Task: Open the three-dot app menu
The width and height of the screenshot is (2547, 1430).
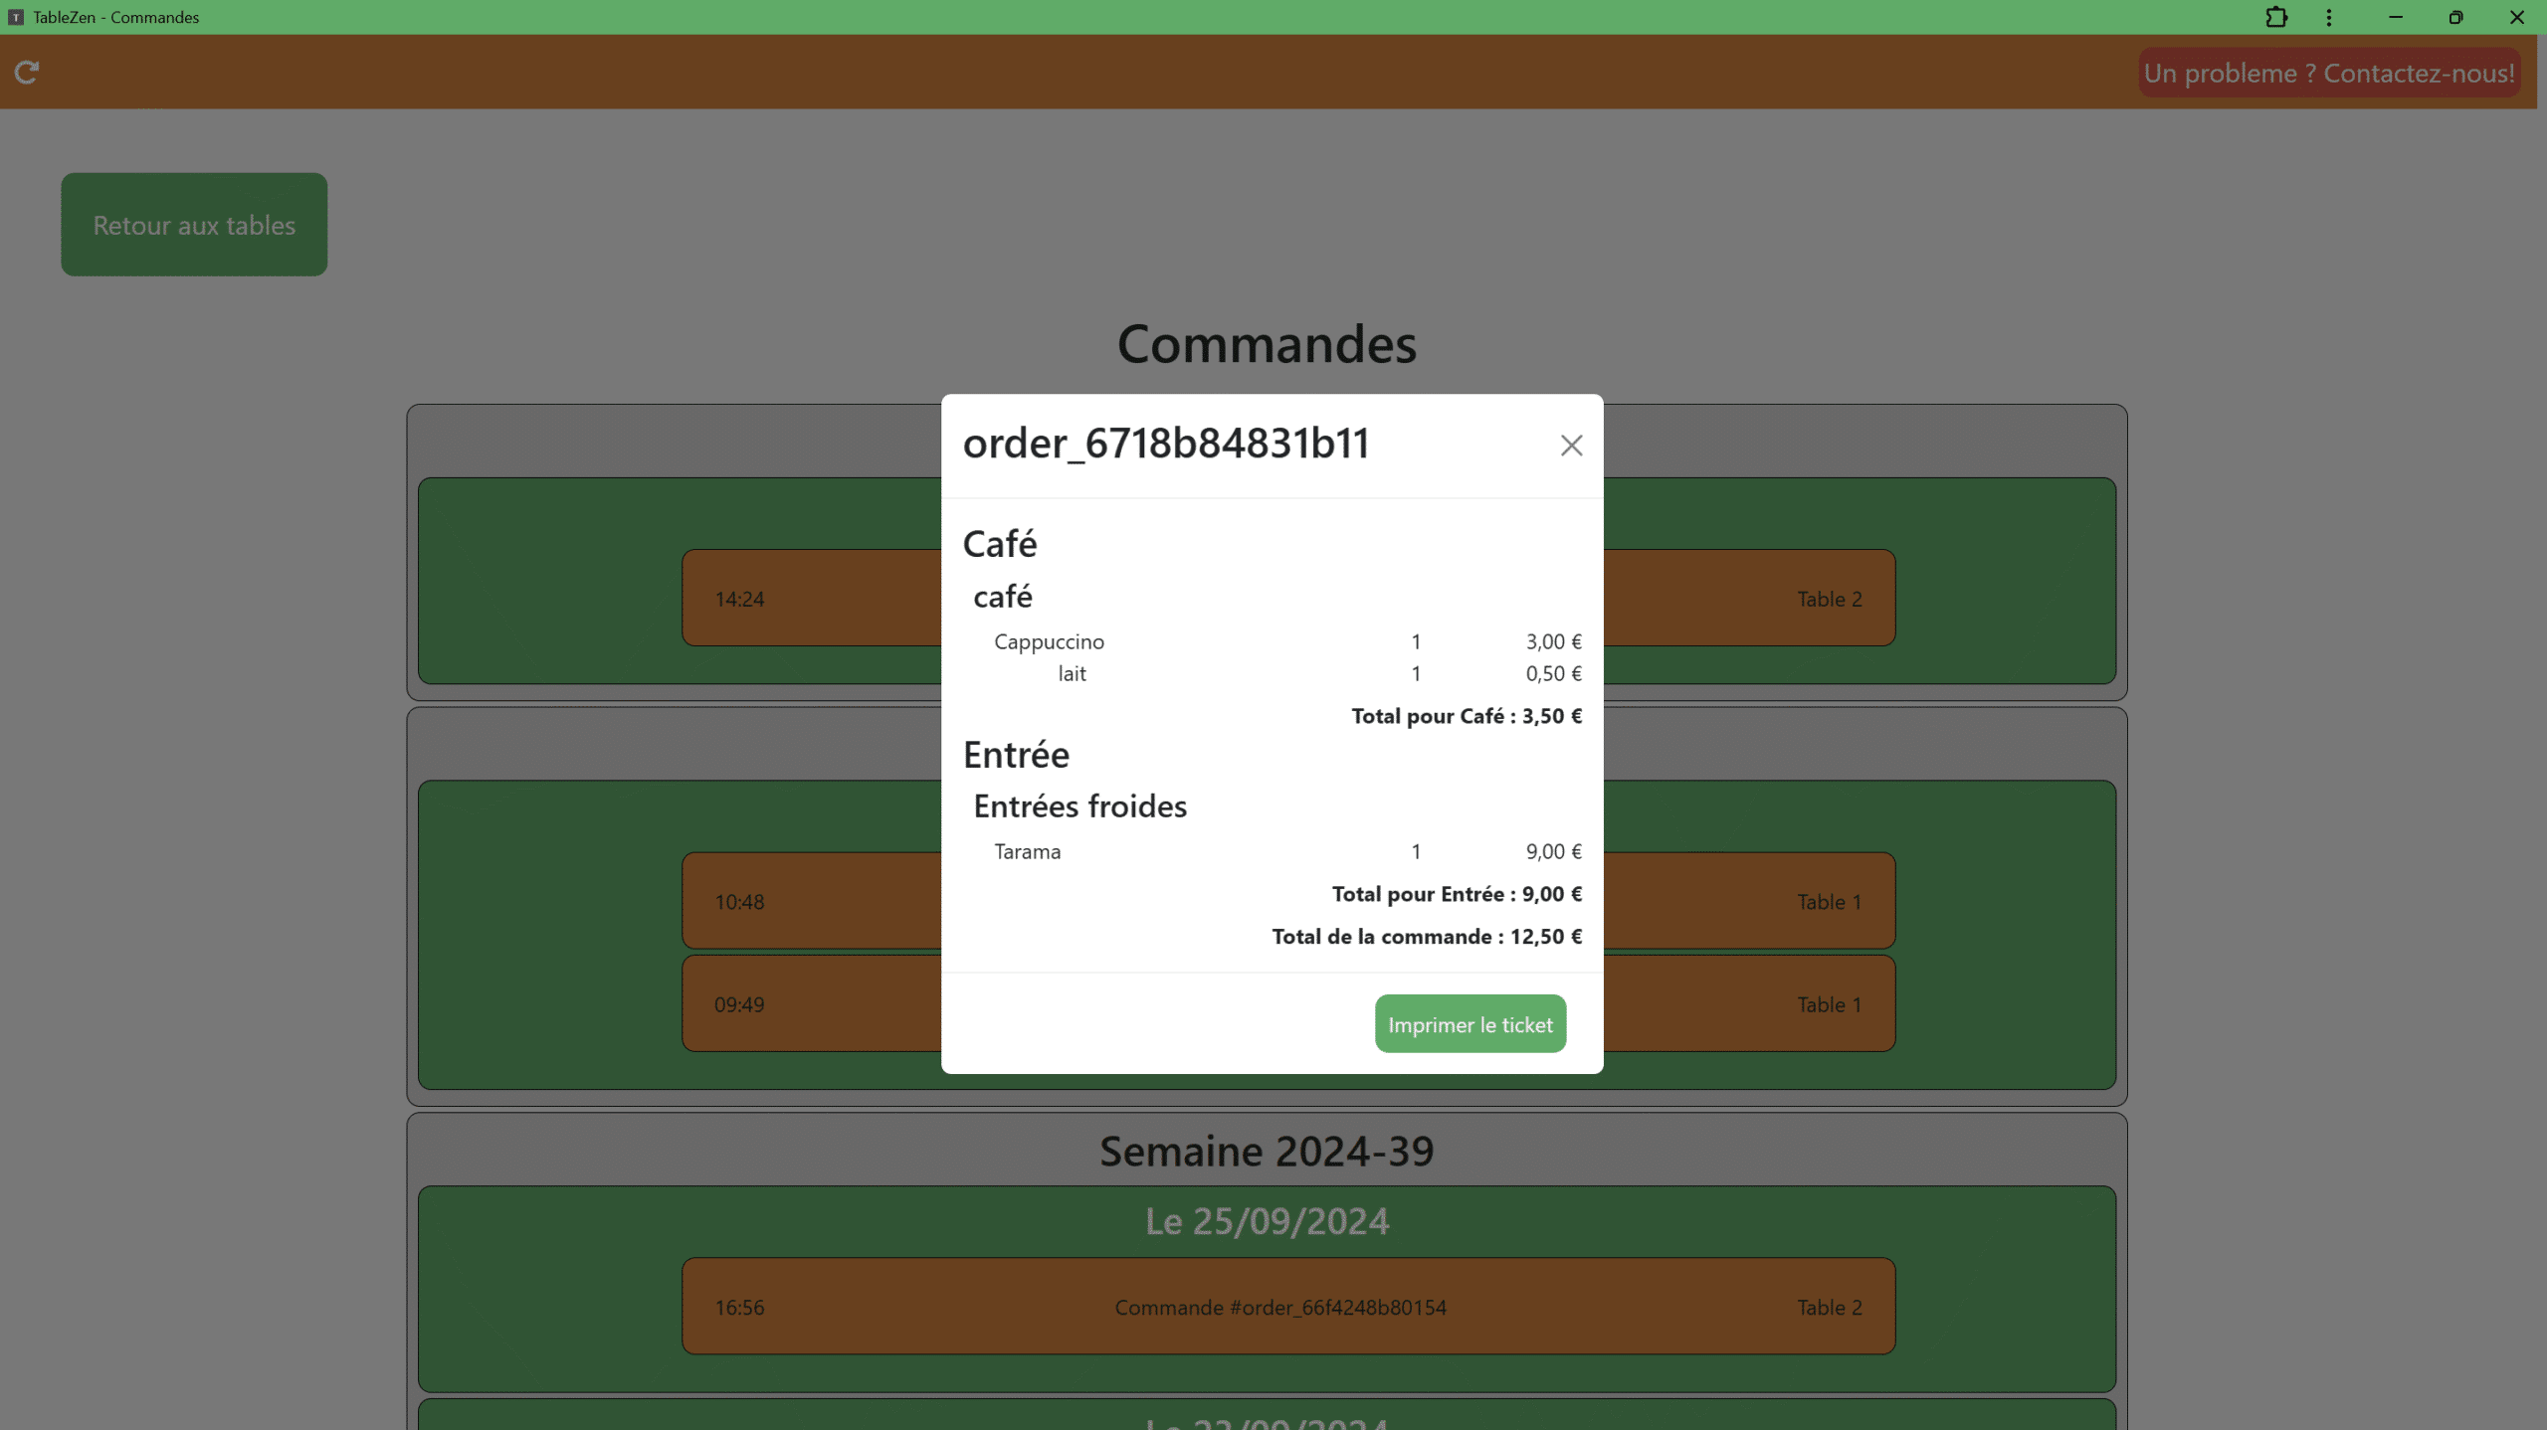Action: pyautogui.click(x=2329, y=17)
